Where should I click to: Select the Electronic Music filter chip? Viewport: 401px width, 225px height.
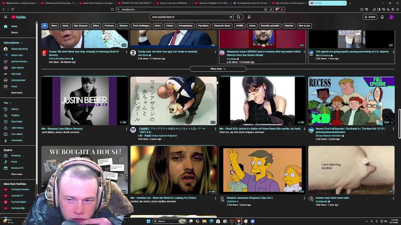pos(222,26)
